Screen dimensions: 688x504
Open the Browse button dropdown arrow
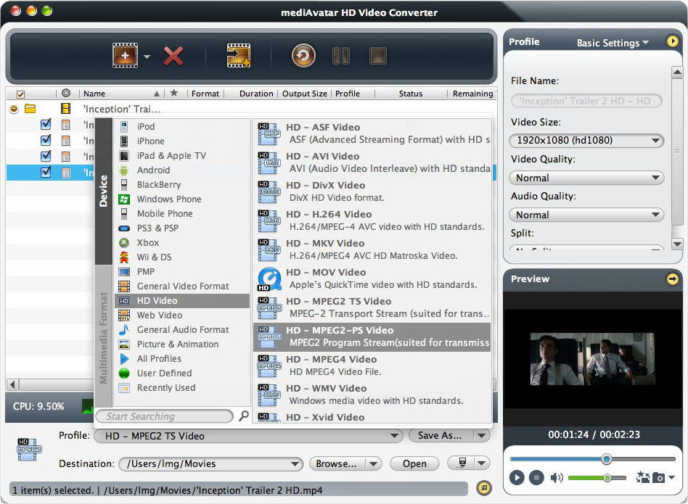[x=374, y=463]
